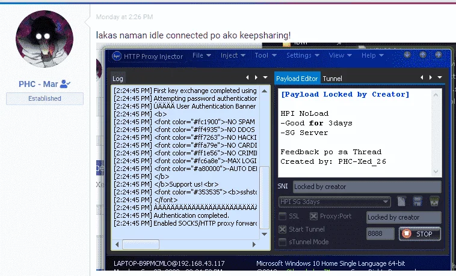The height and width of the screenshot is (276, 456).
Task: Click the 'Feedback po sa Thread' payload line
Action: (331, 152)
